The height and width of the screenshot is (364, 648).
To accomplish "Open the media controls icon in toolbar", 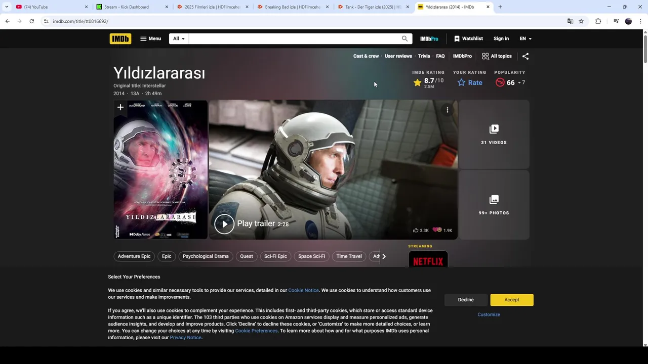I will coord(616,21).
